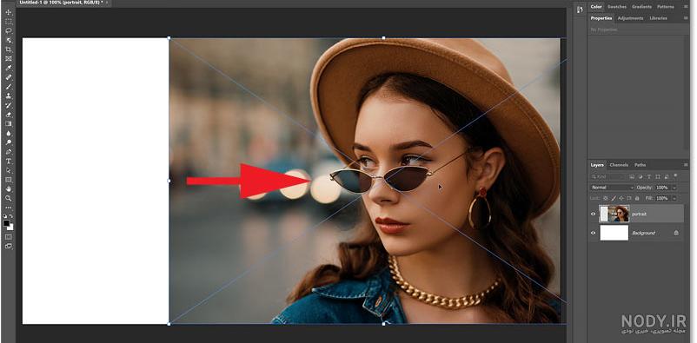Image resolution: width=697 pixels, height=343 pixels.
Task: Toggle lock position in the Layers panel
Action: click(621, 198)
